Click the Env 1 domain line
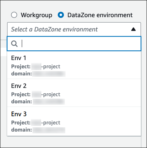This screenshot has height=148, width=147. click(38, 74)
